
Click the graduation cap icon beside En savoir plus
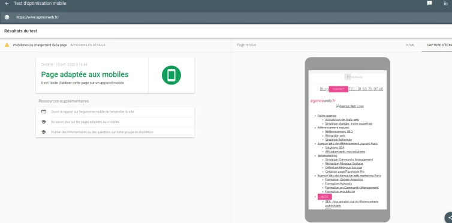point(44,122)
